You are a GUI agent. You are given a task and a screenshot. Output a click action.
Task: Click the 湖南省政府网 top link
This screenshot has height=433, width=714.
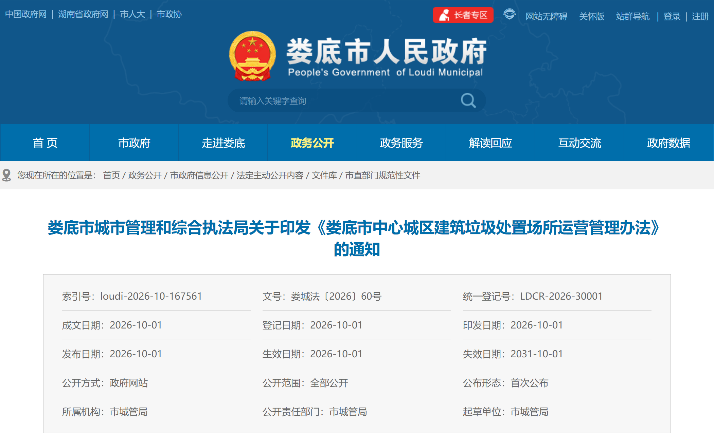(83, 14)
